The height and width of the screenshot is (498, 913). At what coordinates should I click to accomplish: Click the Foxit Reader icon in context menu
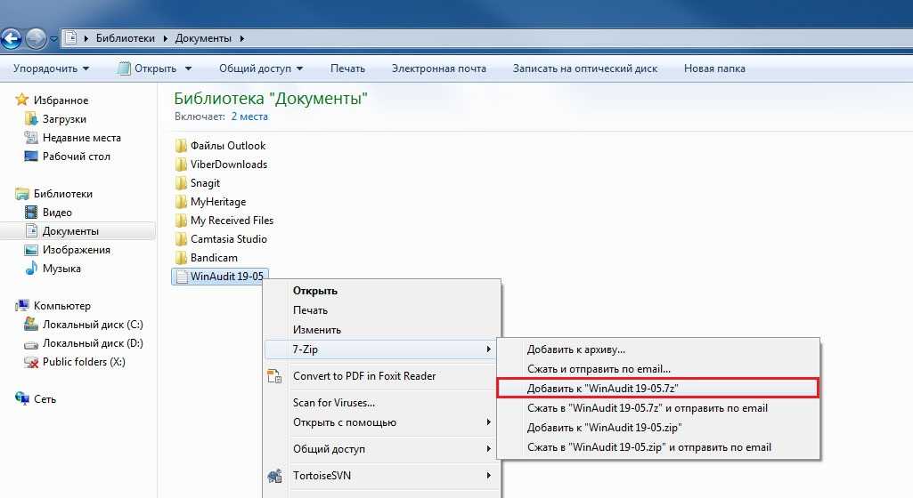(x=275, y=376)
